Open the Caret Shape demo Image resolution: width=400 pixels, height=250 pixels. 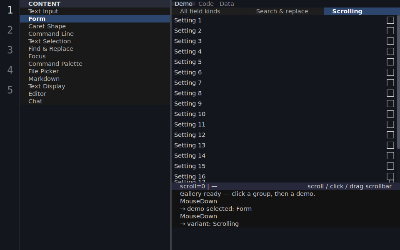click(x=95, y=26)
